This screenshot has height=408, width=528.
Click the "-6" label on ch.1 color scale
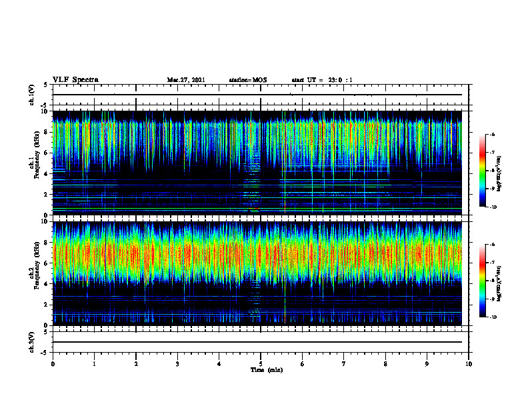[x=492, y=134]
